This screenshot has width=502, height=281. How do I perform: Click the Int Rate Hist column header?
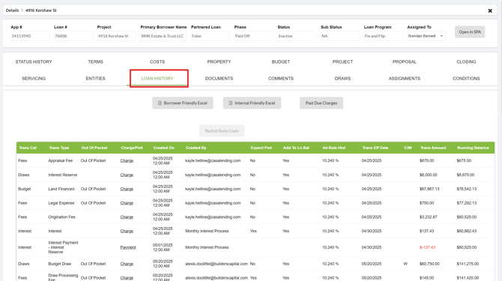[x=334, y=148]
